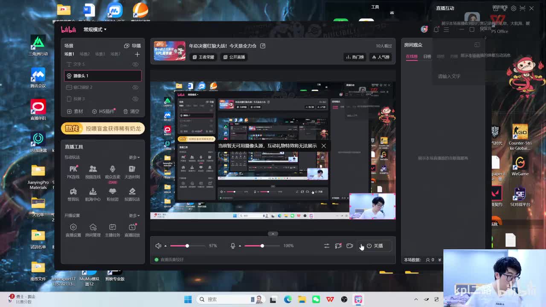
Task: Pop out the 房间观众 panel
Action: [477, 44]
